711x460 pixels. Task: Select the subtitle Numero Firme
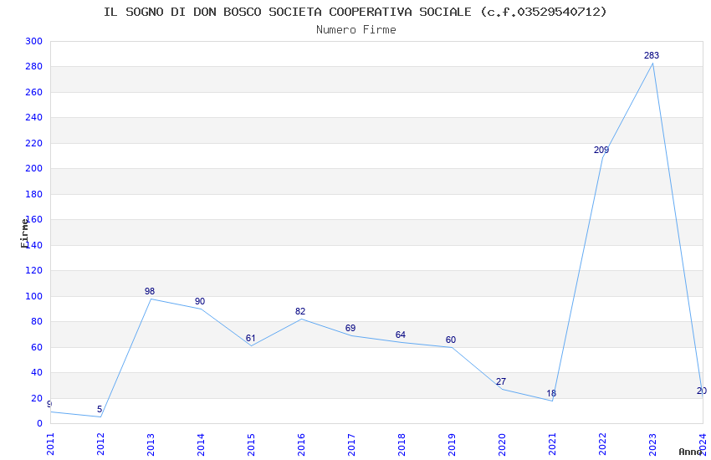tap(356, 30)
